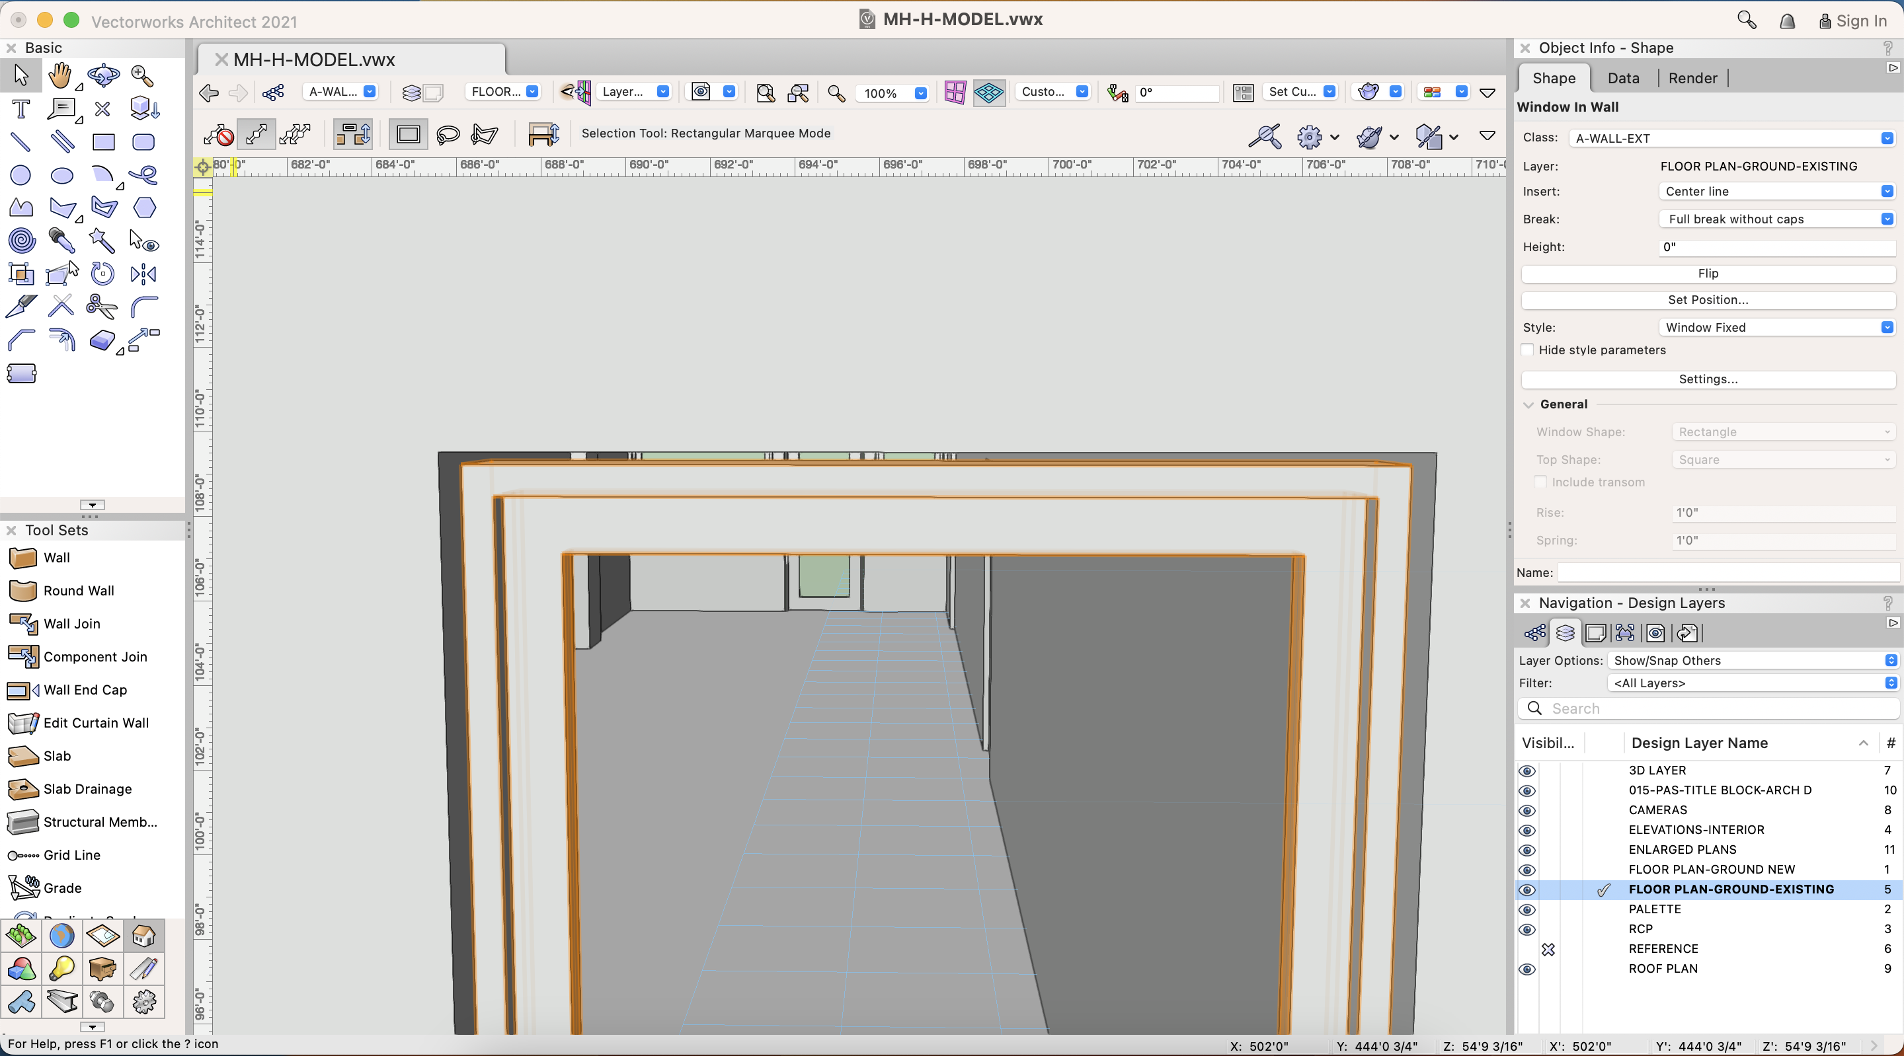Image resolution: width=1904 pixels, height=1056 pixels.
Task: Switch to the Data tab
Action: click(1622, 79)
